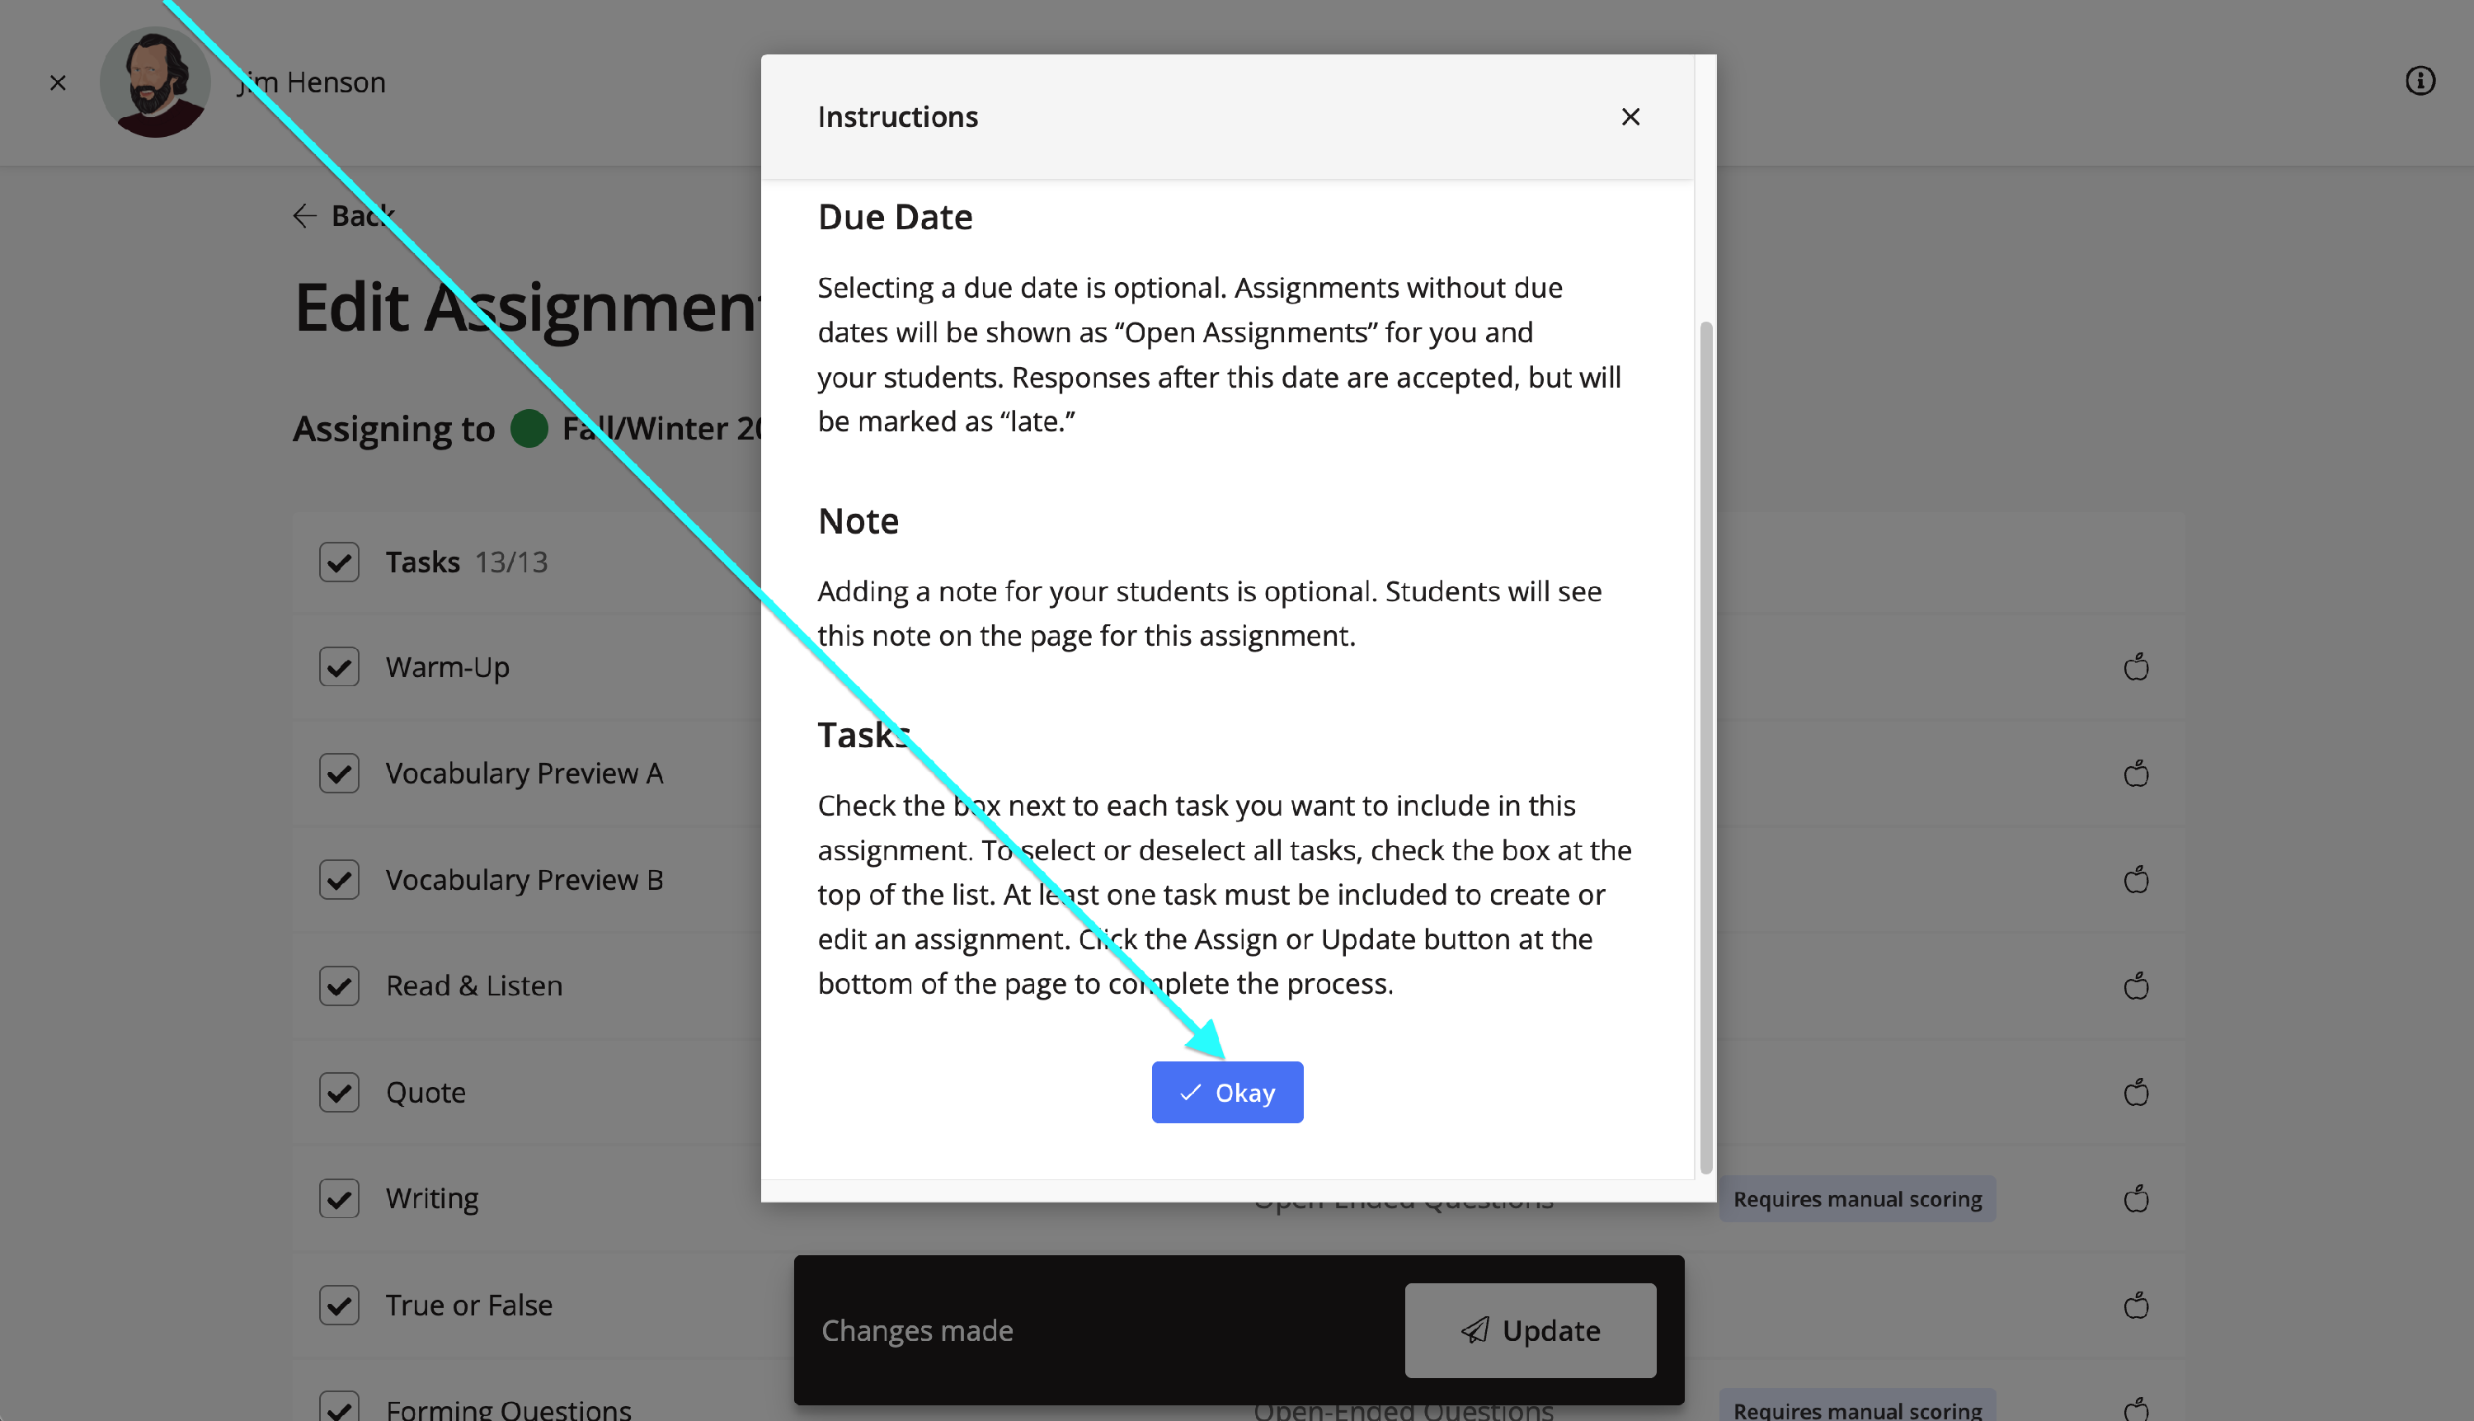The image size is (2474, 1421).
Task: Click the apple icon in Read & Listen row
Action: (2135, 986)
